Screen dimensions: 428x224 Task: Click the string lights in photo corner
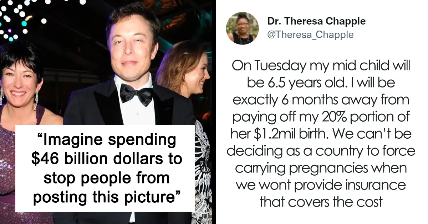click(x=21, y=18)
